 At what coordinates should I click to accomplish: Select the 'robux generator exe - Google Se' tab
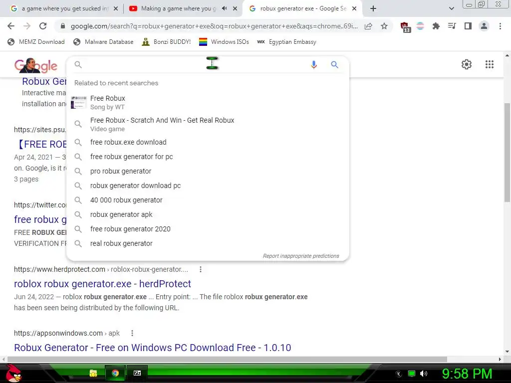[x=303, y=9]
